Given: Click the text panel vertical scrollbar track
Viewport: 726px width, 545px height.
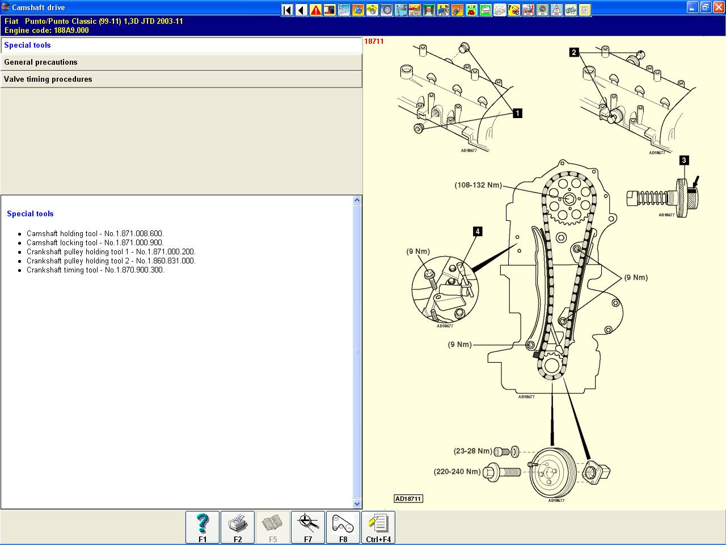Looking at the screenshot, I should pos(357,352).
